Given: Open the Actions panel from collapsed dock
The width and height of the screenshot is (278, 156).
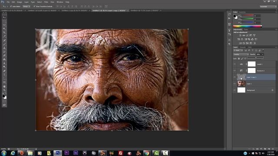Looking at the screenshot, I should (229, 18).
